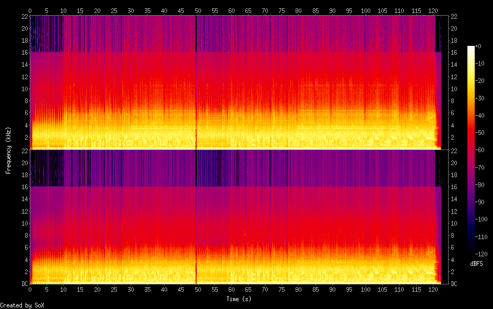Click "16" on right axis of upper channel
Screen dimensions: 493x309
(x=454, y=53)
